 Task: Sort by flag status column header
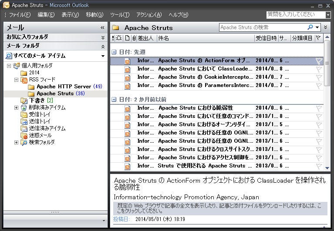point(319,38)
